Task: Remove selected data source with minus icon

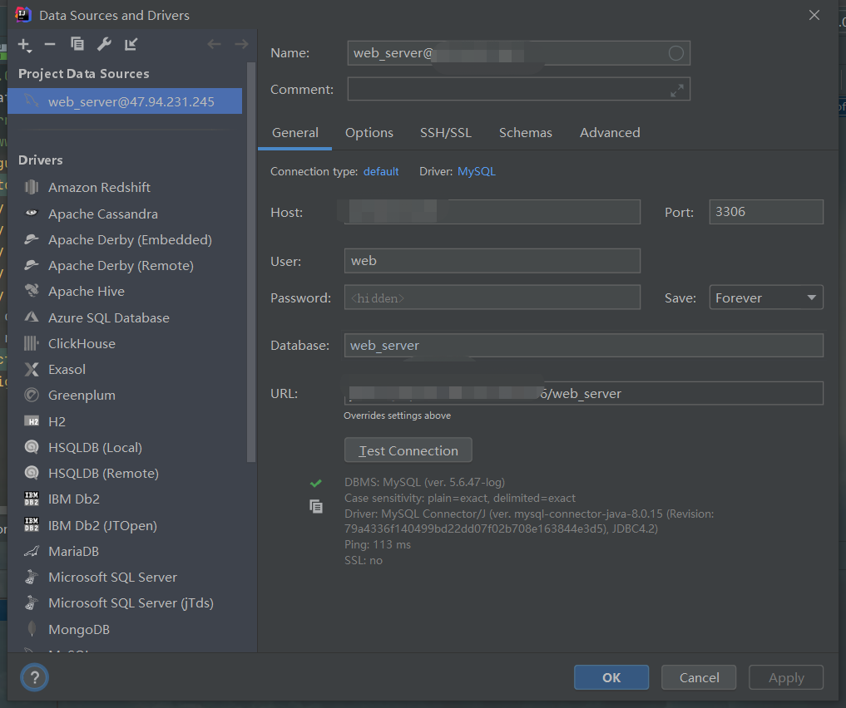Action: pyautogui.click(x=50, y=44)
